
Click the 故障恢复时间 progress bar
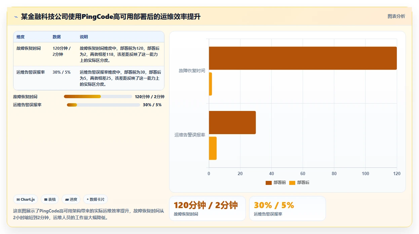tap(98, 96)
